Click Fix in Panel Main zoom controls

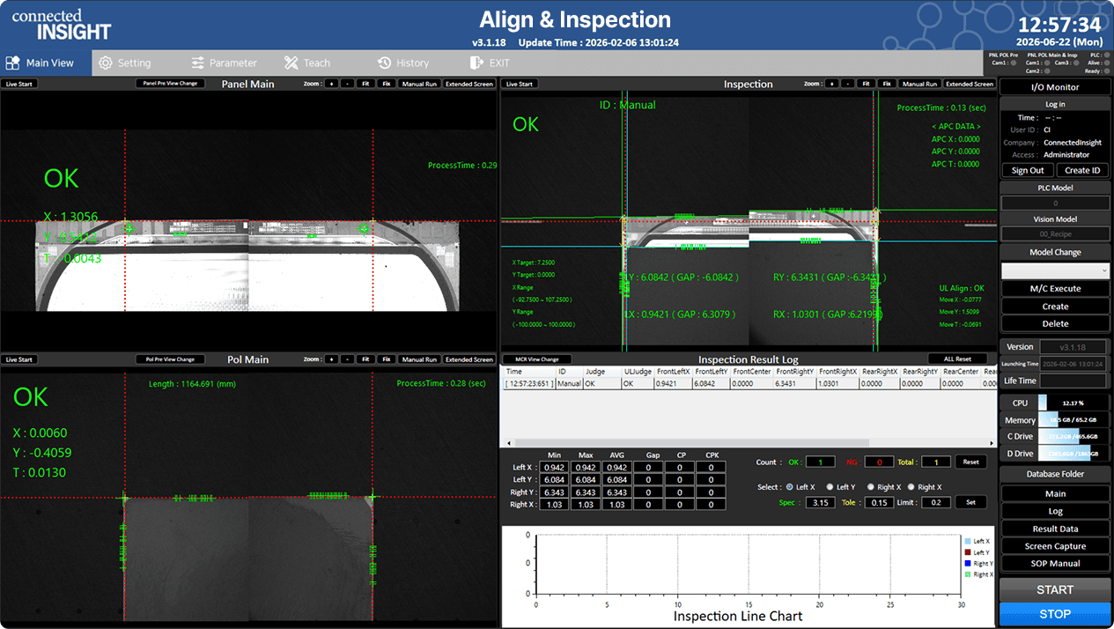point(387,84)
